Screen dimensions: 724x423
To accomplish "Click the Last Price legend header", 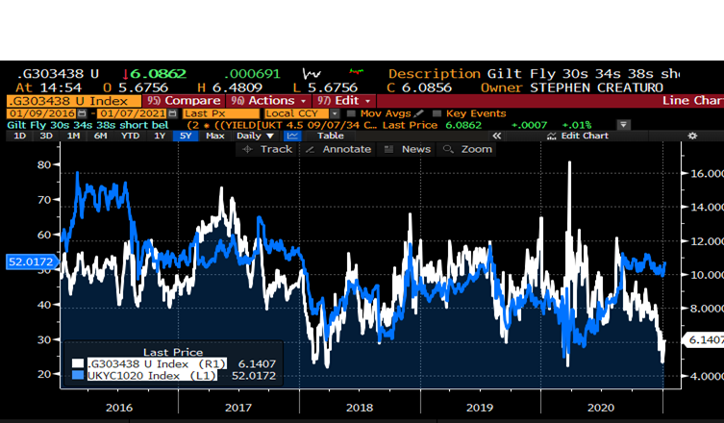I will pos(173,353).
